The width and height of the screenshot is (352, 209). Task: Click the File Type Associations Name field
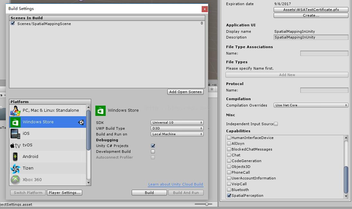point(324,53)
